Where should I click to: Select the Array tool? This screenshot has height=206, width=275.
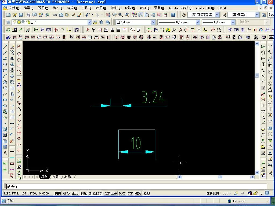12,71
